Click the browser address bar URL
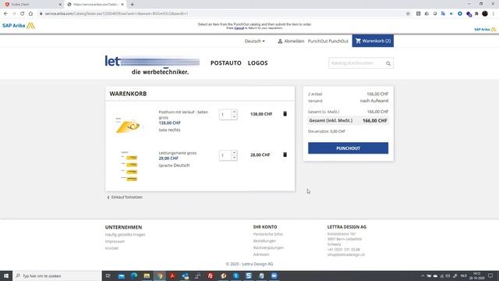Screen dimensions: 499x281 [x=116, y=14]
